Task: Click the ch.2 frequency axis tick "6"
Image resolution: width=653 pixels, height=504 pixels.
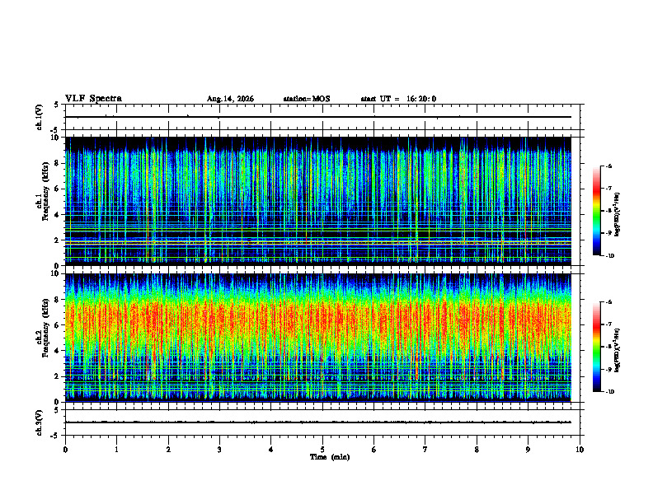Action: coord(58,325)
